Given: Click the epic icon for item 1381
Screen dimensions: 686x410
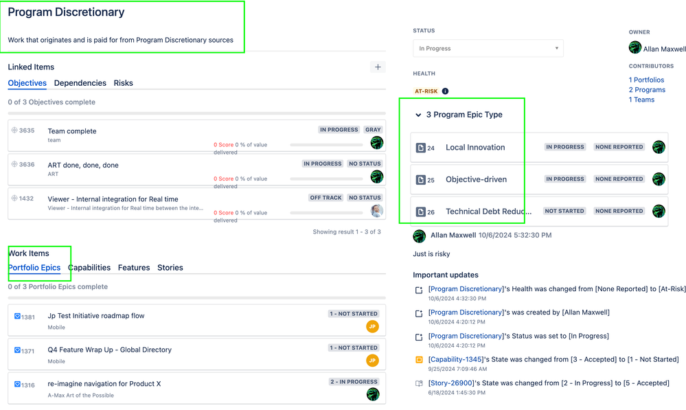Looking at the screenshot, I should click(x=17, y=316).
